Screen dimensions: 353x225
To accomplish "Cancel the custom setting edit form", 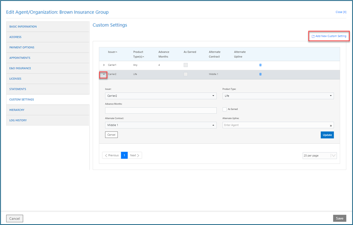I will pos(111,135).
